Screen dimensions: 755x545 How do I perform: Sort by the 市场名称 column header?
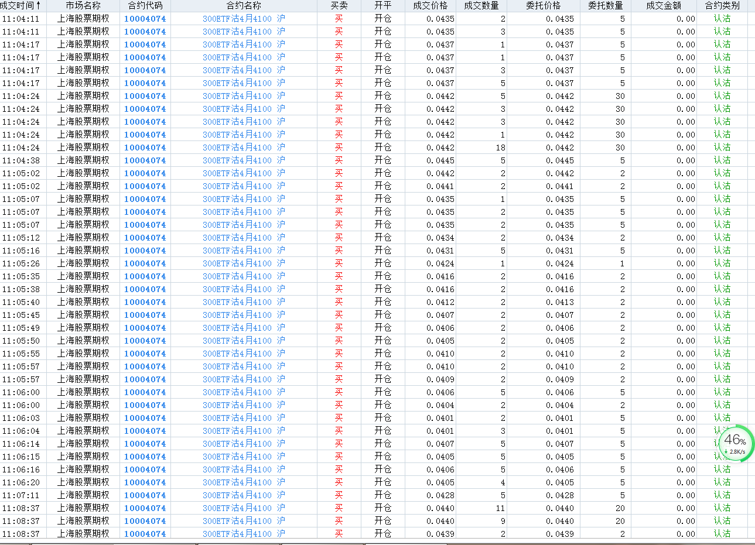click(83, 6)
